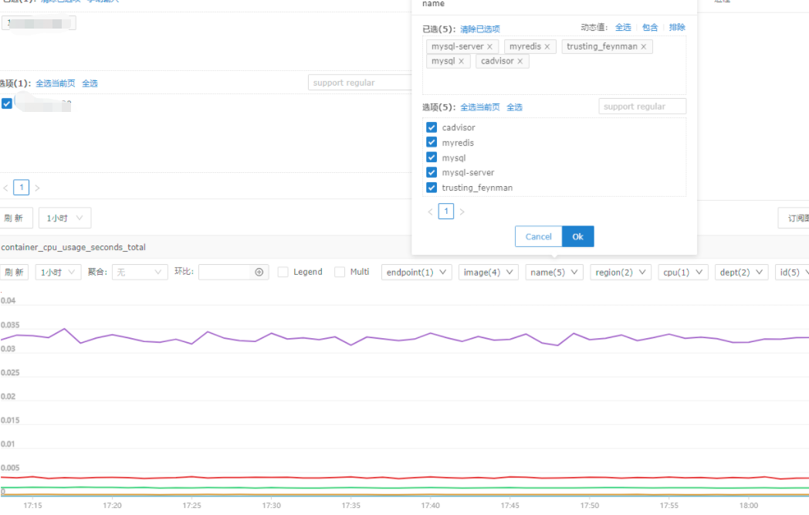This screenshot has width=809, height=515.
Task: Click 全选当前页 in left panel
Action: 56,83
